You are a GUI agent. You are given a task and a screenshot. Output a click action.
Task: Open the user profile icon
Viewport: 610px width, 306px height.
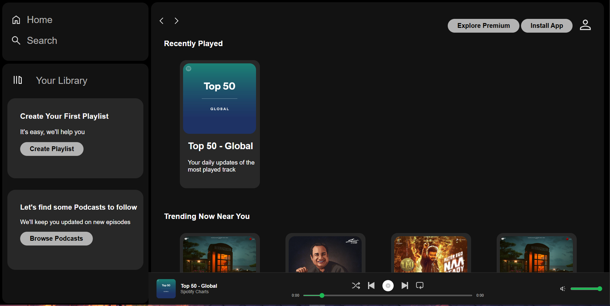[585, 25]
